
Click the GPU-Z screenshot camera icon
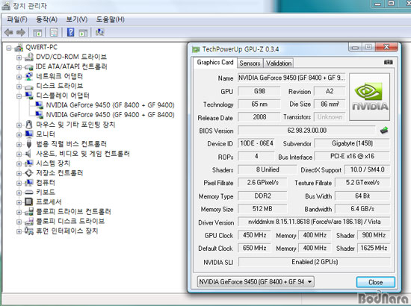coord(388,62)
